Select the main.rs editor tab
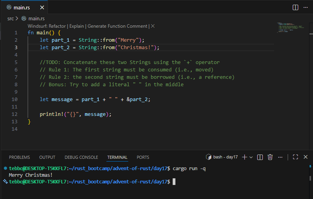Screen dimensions: 313x199 tap(25, 7)
